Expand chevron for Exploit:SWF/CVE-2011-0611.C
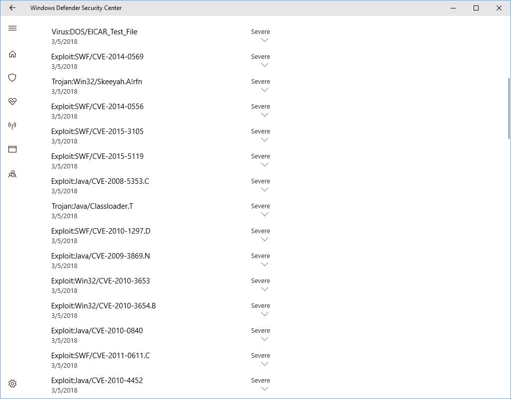This screenshot has height=399, width=511. coord(264,364)
